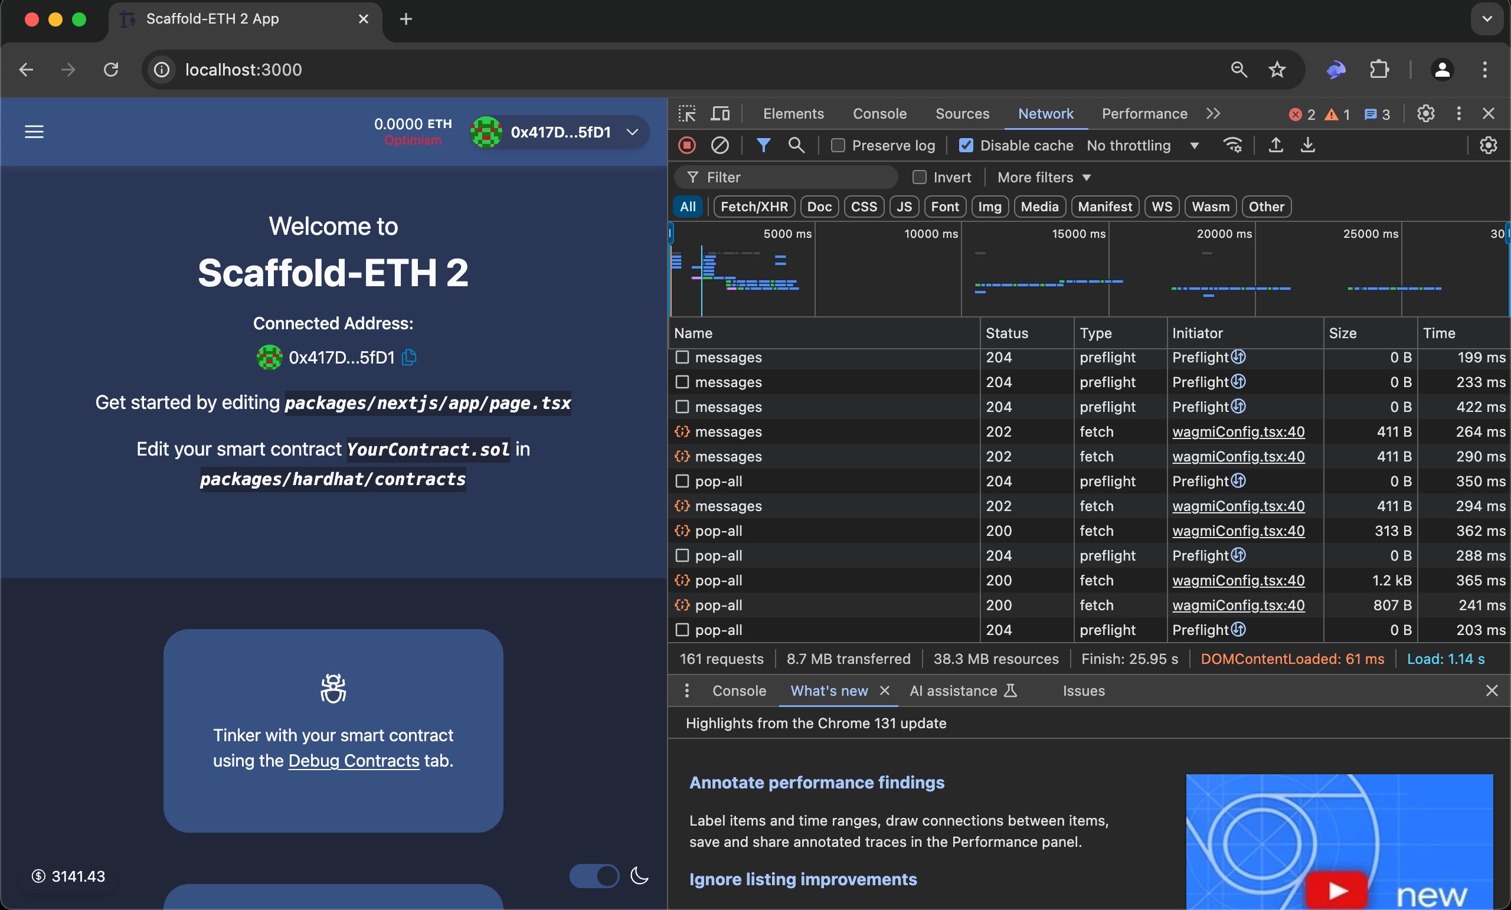The width and height of the screenshot is (1511, 910).
Task: Open the browser zoom magnifier icon in address bar
Action: (x=1239, y=70)
